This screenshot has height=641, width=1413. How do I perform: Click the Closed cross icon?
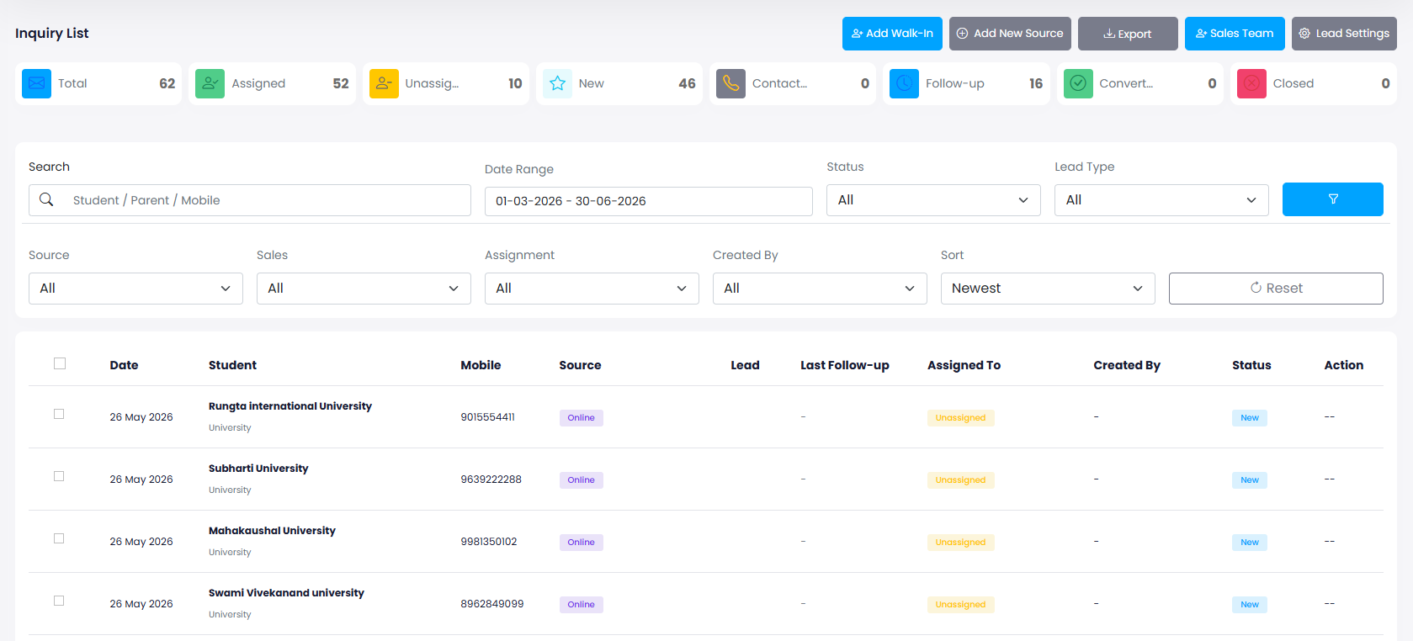(x=1251, y=83)
